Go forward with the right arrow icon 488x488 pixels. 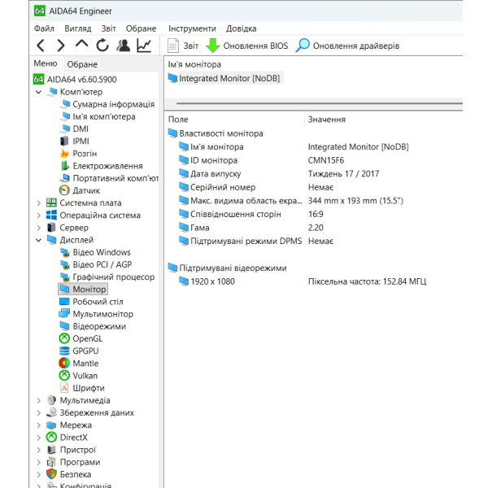tap(61, 46)
